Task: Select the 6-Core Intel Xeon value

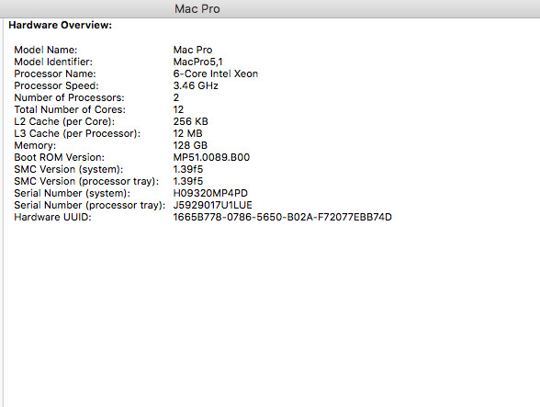Action: point(216,73)
